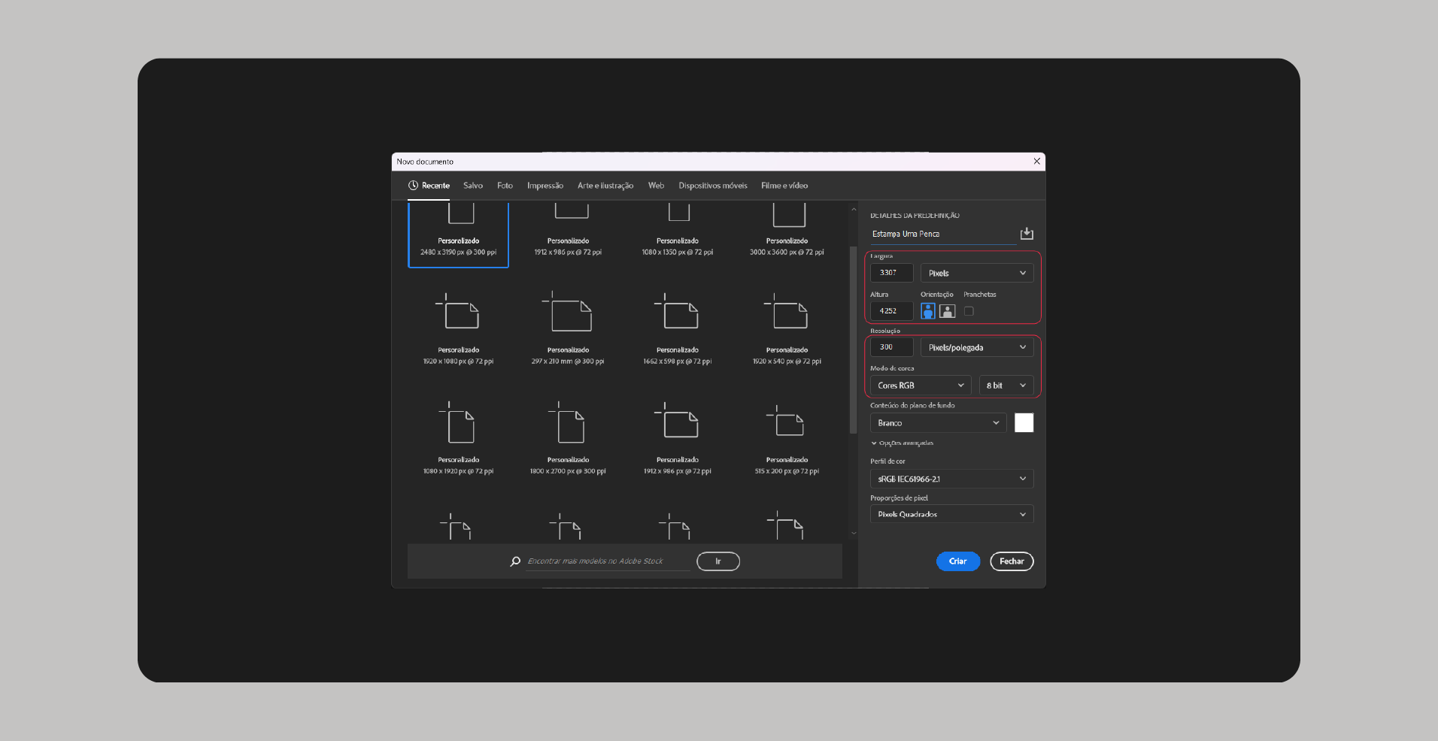Viewport: 1438px width, 741px height.
Task: Open the Pixels/polegada resolution unit dropdown
Action: point(977,347)
